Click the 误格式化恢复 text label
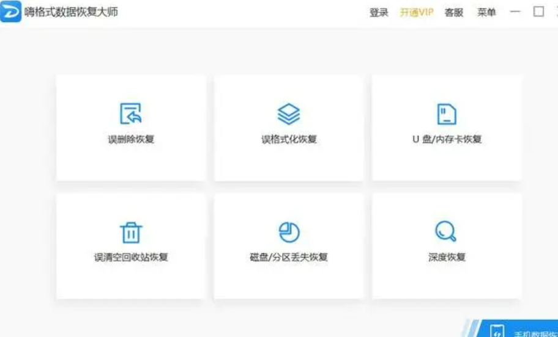Screen dimensions: 558x337 tap(289, 139)
